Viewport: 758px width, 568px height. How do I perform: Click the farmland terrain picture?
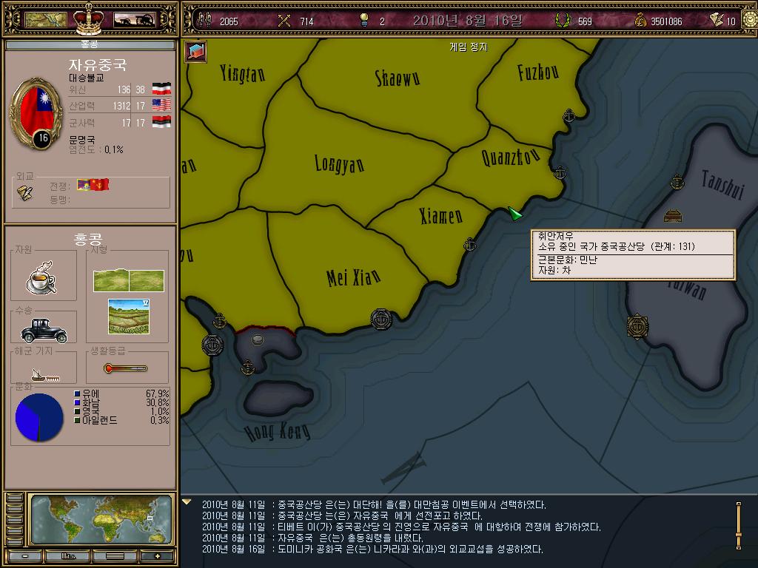[x=129, y=317]
